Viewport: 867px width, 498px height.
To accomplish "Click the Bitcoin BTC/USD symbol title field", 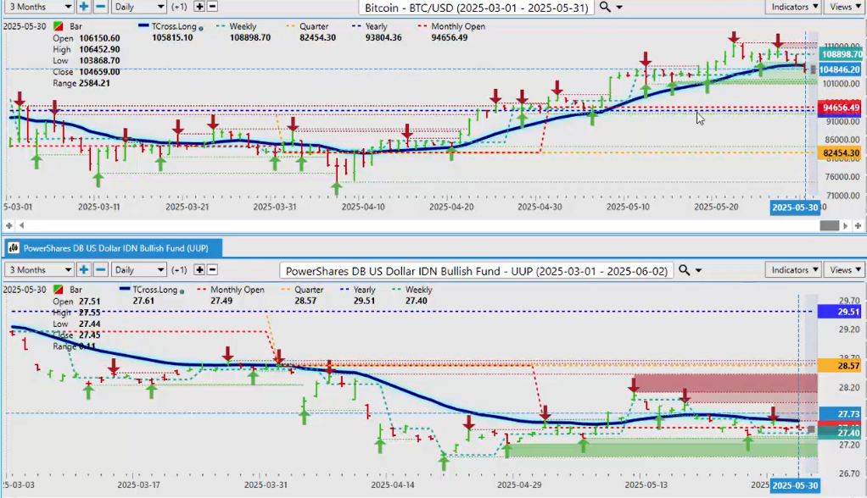I will click(x=475, y=7).
